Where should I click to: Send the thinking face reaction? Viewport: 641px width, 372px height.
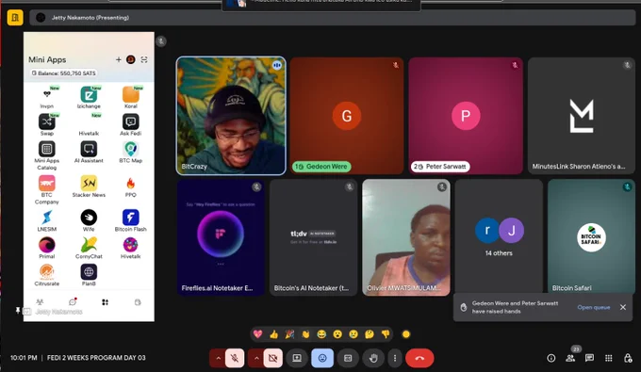click(x=370, y=334)
